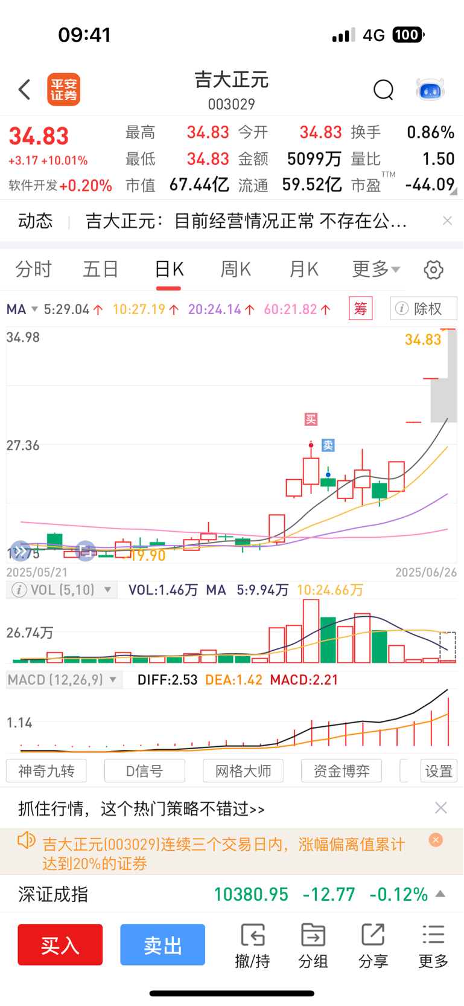Tap the 网格大师 button

tap(243, 771)
